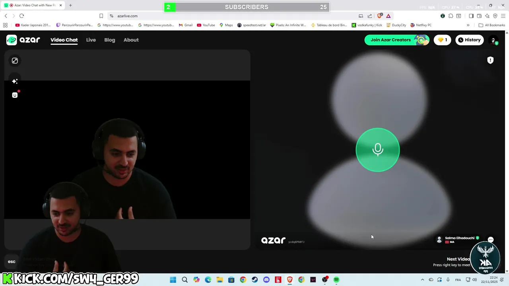Open the Blog page
Screen dimensions: 509x286
[110, 40]
